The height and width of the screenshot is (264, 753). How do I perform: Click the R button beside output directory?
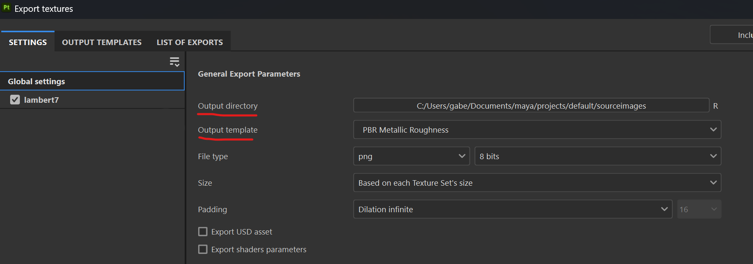(715, 106)
